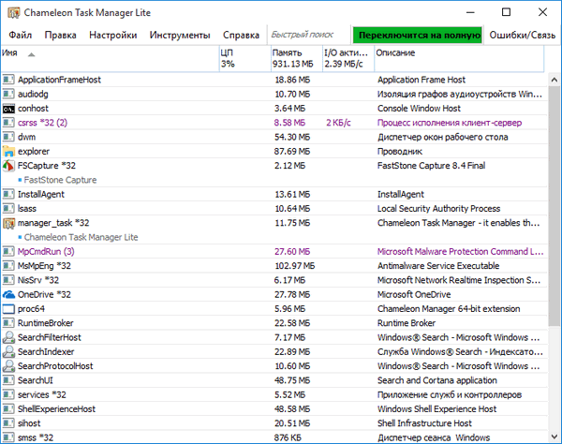
Task: Click Local Security Authority Process description
Action: coord(438,209)
